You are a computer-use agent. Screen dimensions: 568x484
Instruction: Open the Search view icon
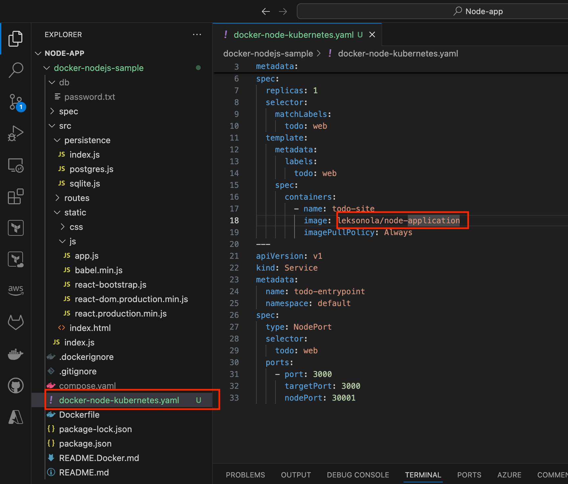(15, 70)
